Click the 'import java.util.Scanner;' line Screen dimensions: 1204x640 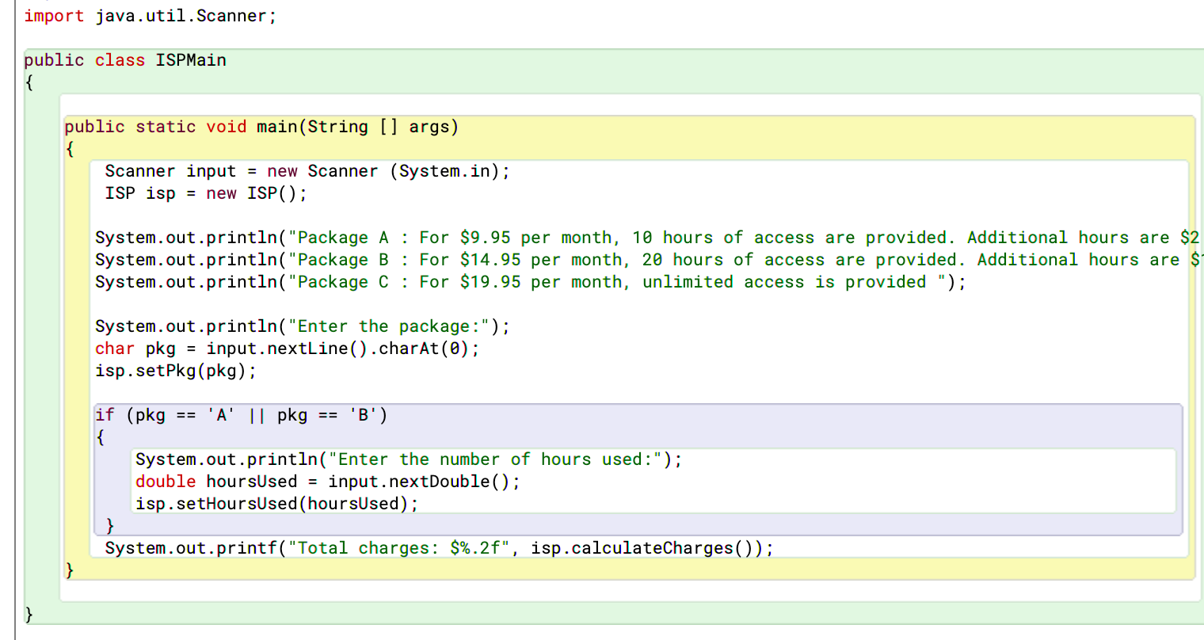150,16
